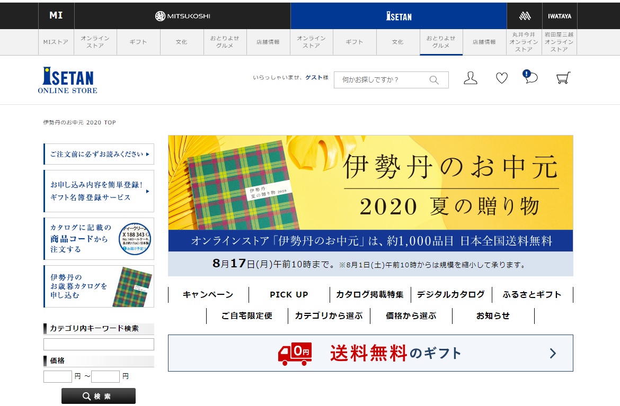Open お歳暮カタログを申し込む banner

tap(99, 286)
